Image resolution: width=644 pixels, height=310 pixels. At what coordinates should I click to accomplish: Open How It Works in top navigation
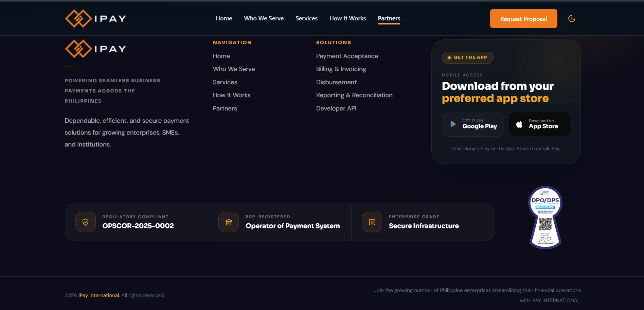coord(347,18)
